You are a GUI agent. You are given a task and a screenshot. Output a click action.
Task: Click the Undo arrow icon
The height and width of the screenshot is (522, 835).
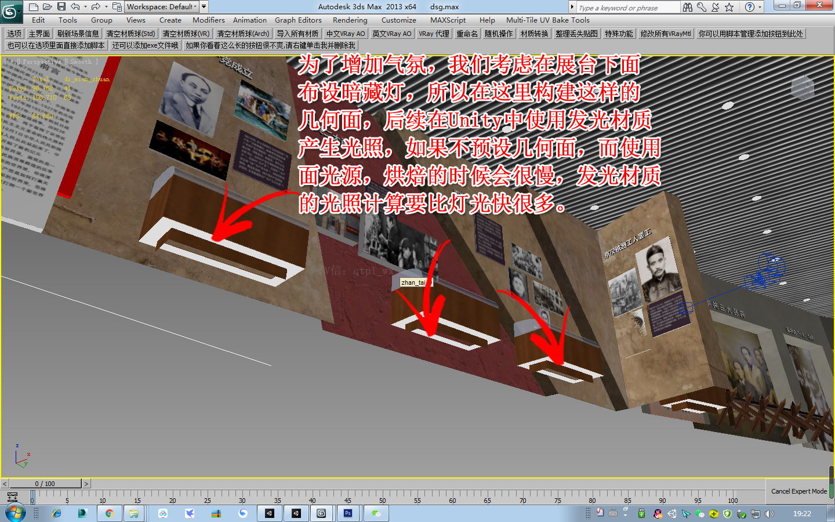[75, 7]
